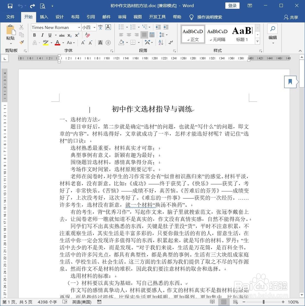This screenshot has width=305, height=306.
Task: Select the Format Painter brush
Action: tap(21, 42)
